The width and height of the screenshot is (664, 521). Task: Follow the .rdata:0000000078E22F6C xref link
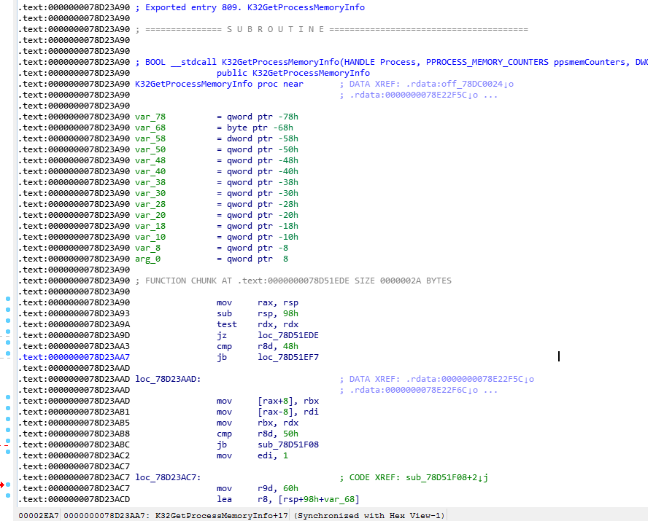414,390
